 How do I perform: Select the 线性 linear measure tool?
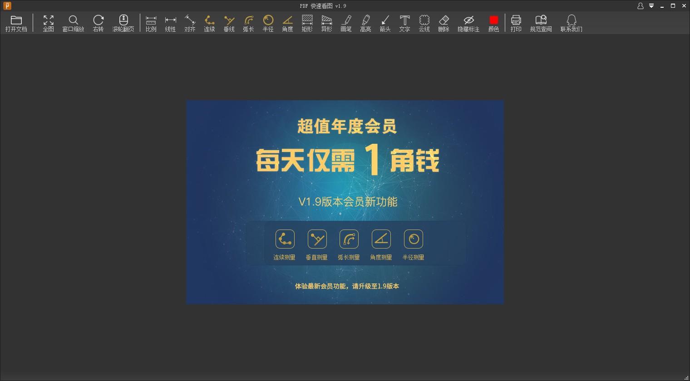coord(171,24)
